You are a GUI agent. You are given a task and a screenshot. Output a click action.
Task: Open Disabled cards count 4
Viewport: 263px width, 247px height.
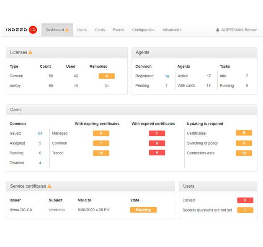point(40,163)
